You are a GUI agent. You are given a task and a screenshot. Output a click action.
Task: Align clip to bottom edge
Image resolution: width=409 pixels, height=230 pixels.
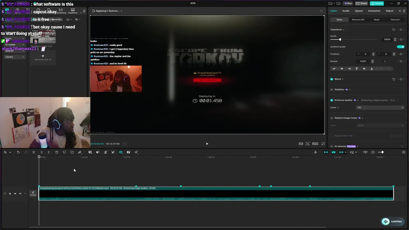point(372,69)
